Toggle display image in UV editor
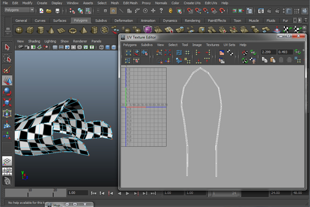Viewport: 310px width, 207px height. (222, 53)
